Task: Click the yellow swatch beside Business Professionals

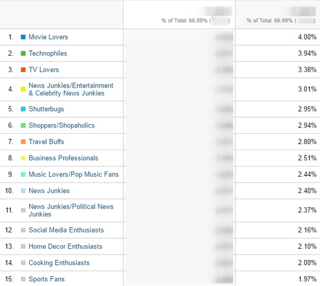Action: point(23,158)
